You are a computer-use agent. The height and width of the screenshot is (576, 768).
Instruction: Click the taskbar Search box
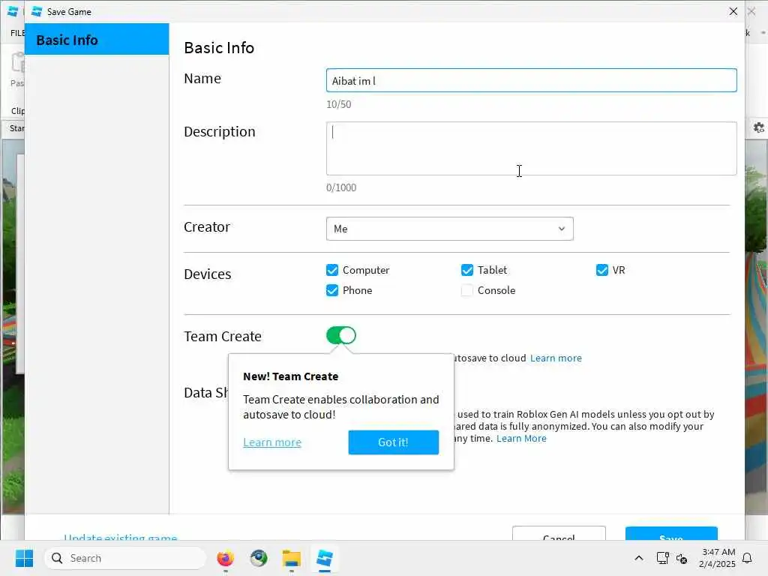pos(125,558)
